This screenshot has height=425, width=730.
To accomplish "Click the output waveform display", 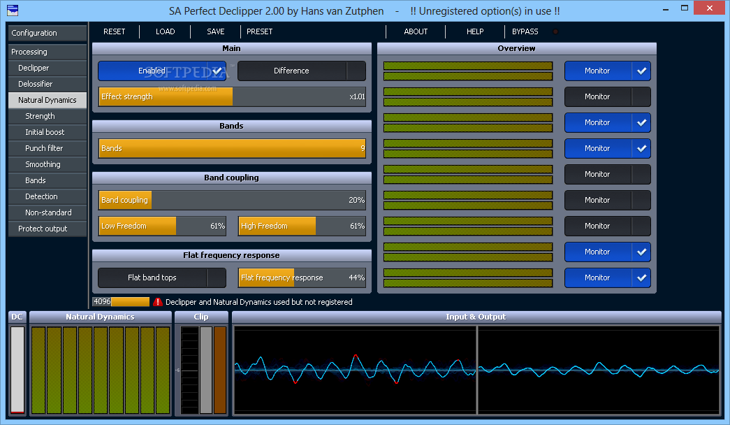I will [599, 370].
